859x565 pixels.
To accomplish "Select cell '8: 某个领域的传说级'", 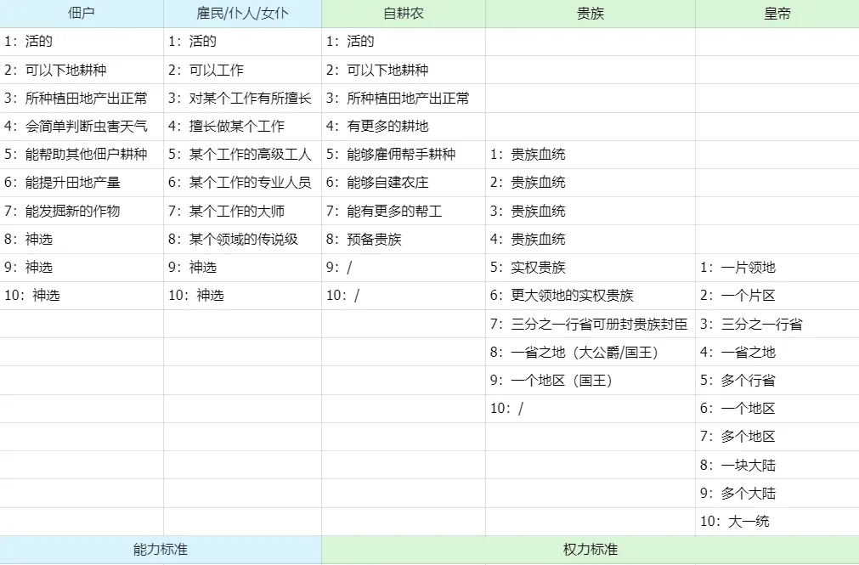I will tap(242, 239).
